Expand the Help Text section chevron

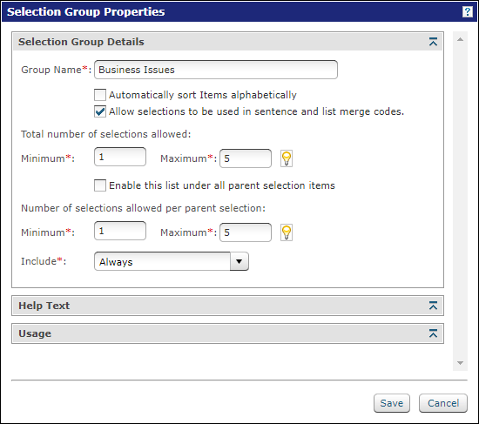click(433, 306)
